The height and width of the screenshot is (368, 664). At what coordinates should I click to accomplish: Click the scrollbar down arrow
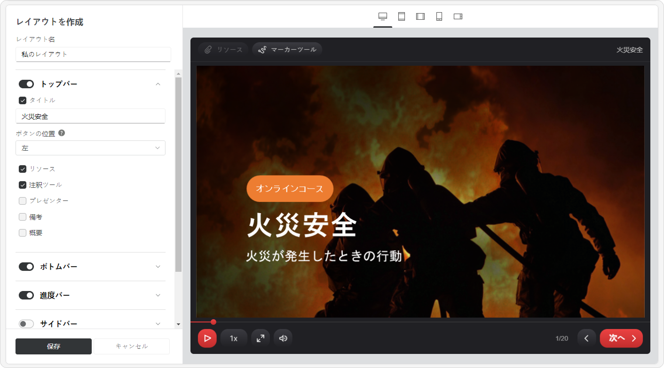coord(178,324)
